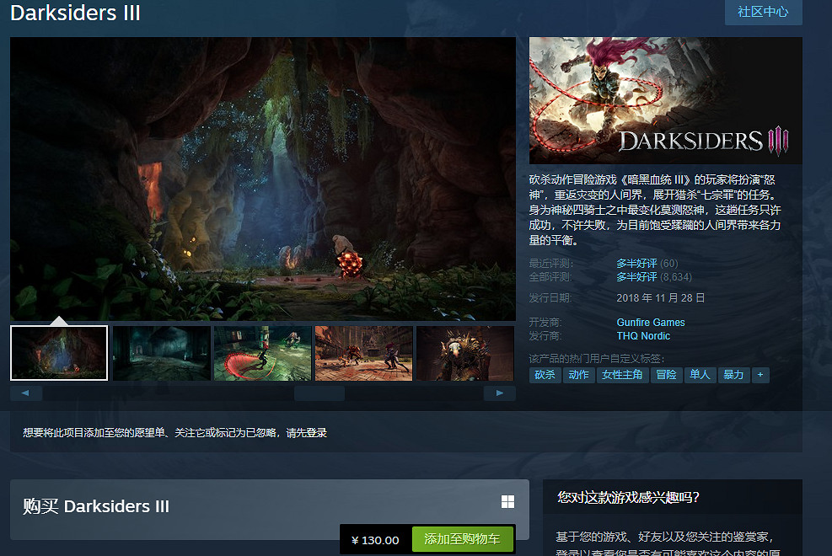Select the 砍杀 tag

[x=545, y=375]
